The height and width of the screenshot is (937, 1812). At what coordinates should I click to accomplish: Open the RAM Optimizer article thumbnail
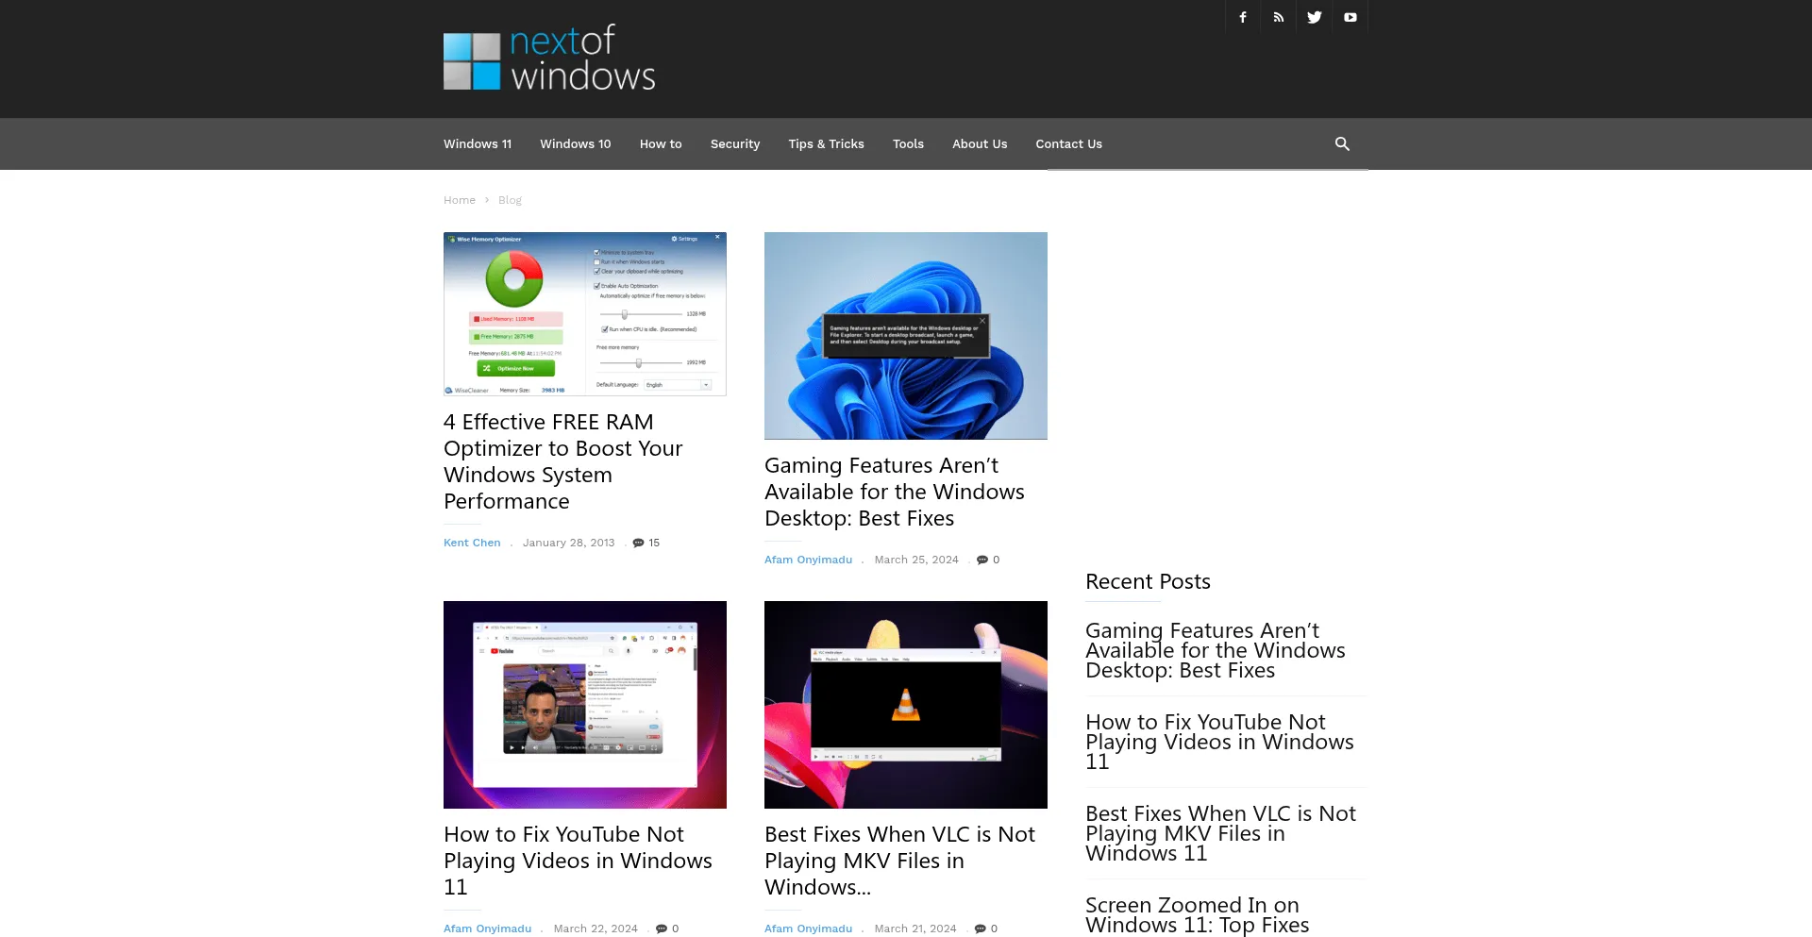[x=585, y=314]
